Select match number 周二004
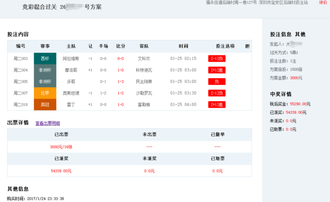 21,70
